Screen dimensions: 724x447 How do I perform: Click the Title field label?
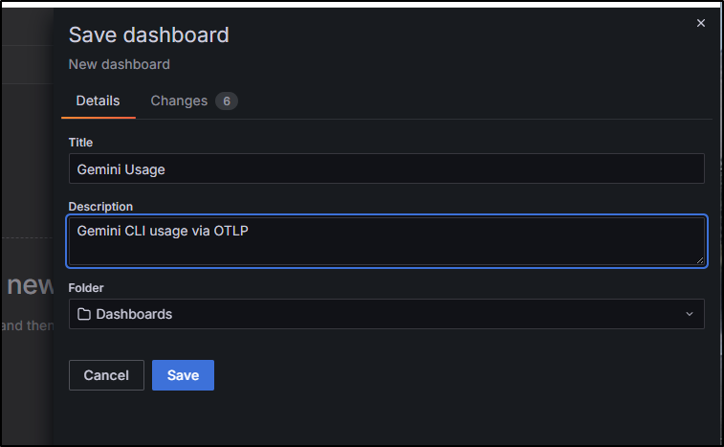(x=80, y=143)
